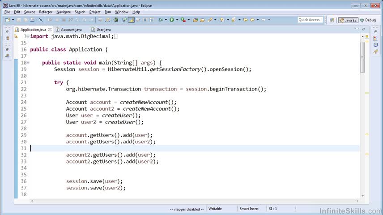Viewport: 383px width, 215px height.
Task: Switch to the Debug perspective
Action: tap(368, 20)
